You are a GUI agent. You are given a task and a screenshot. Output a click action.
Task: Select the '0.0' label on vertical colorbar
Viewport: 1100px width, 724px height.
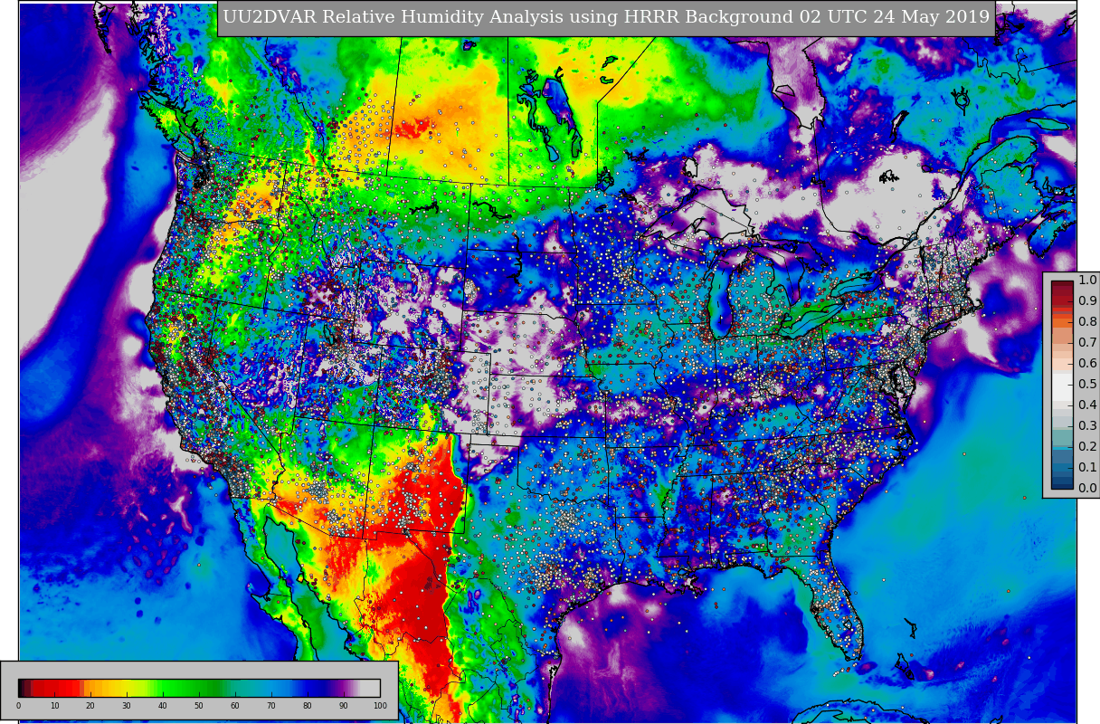coord(1087,489)
